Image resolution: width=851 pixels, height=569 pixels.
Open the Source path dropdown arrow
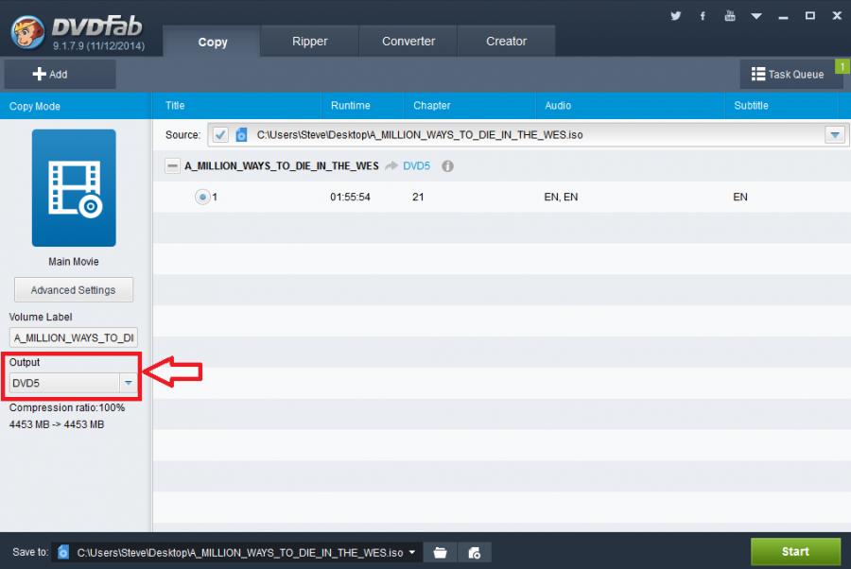[834, 135]
